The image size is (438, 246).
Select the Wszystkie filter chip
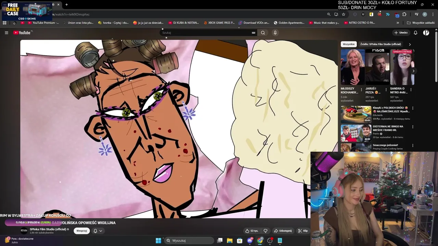[x=349, y=44]
